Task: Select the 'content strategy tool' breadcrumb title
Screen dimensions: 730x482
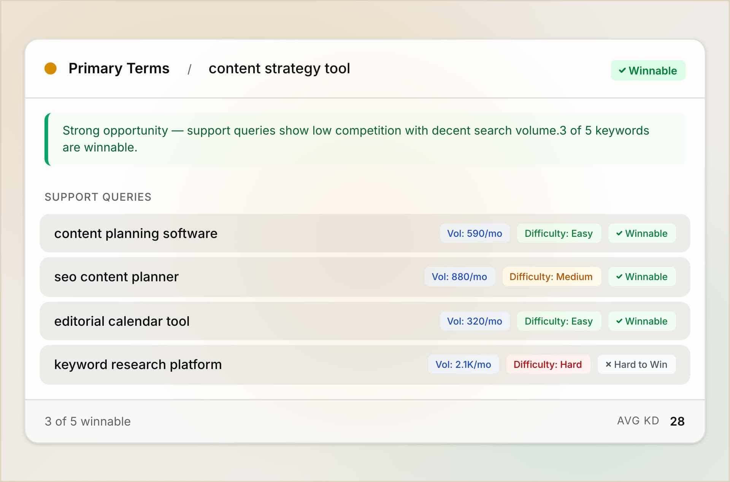Action: 279,69
